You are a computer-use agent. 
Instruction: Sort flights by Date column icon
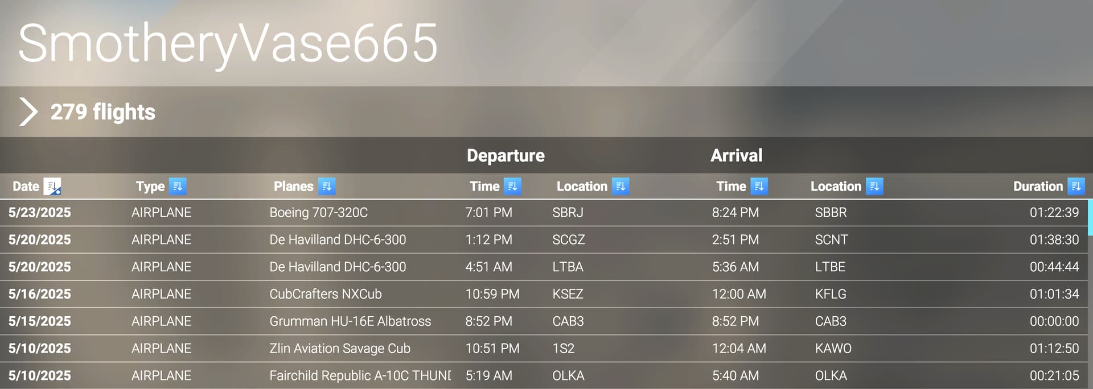click(52, 187)
